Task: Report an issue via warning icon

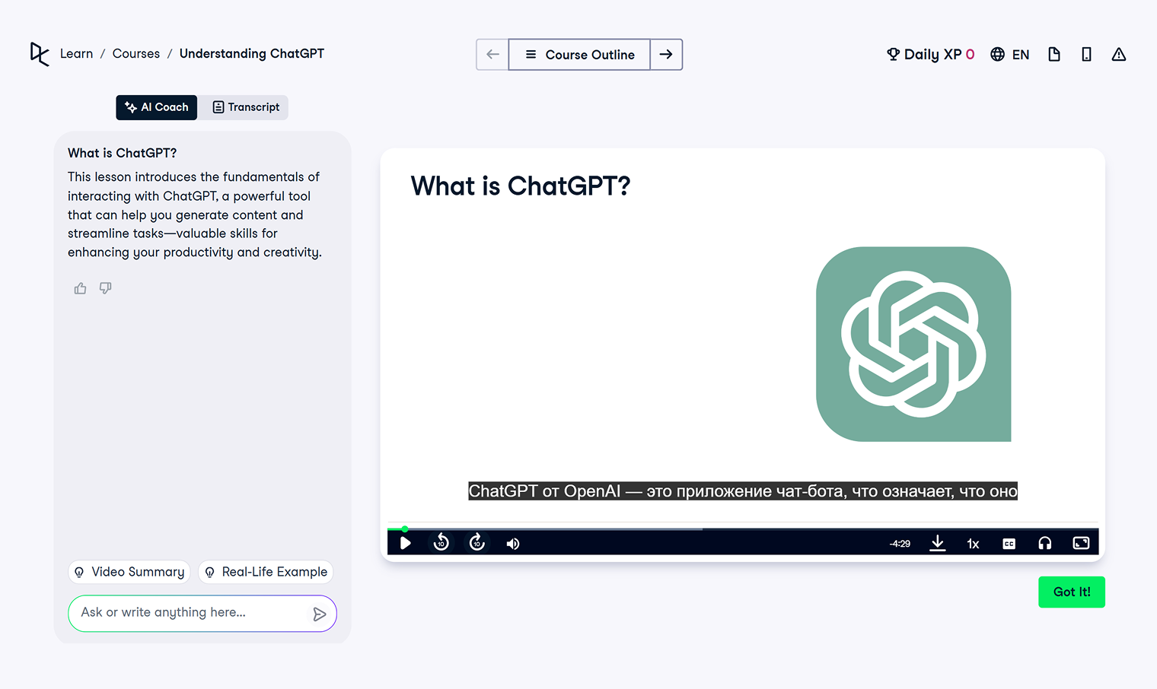Action: point(1118,55)
